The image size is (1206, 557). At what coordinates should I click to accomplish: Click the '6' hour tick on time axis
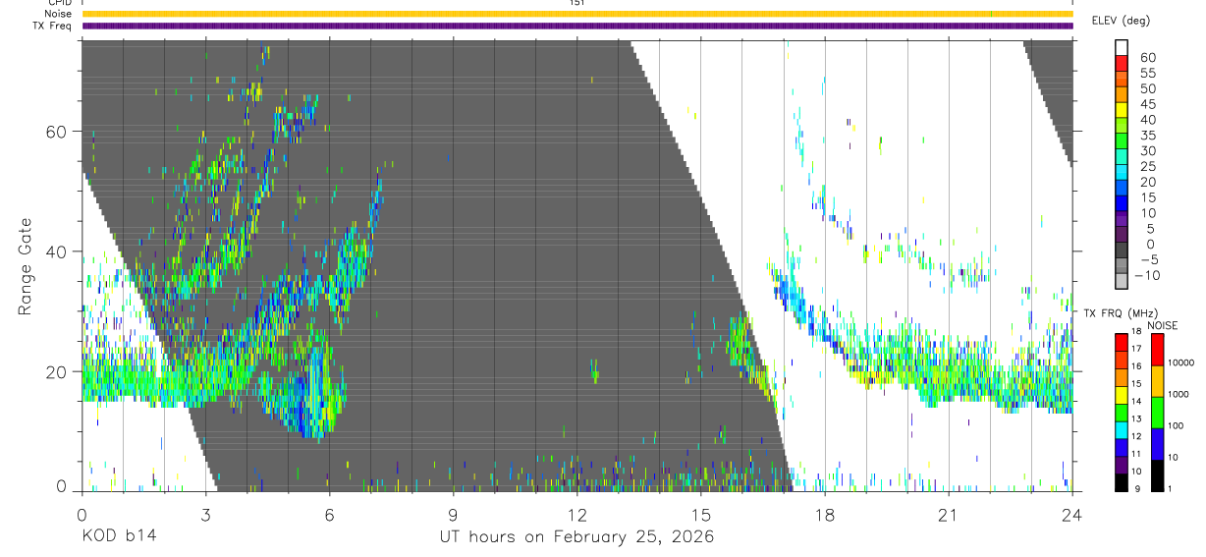[330, 515]
